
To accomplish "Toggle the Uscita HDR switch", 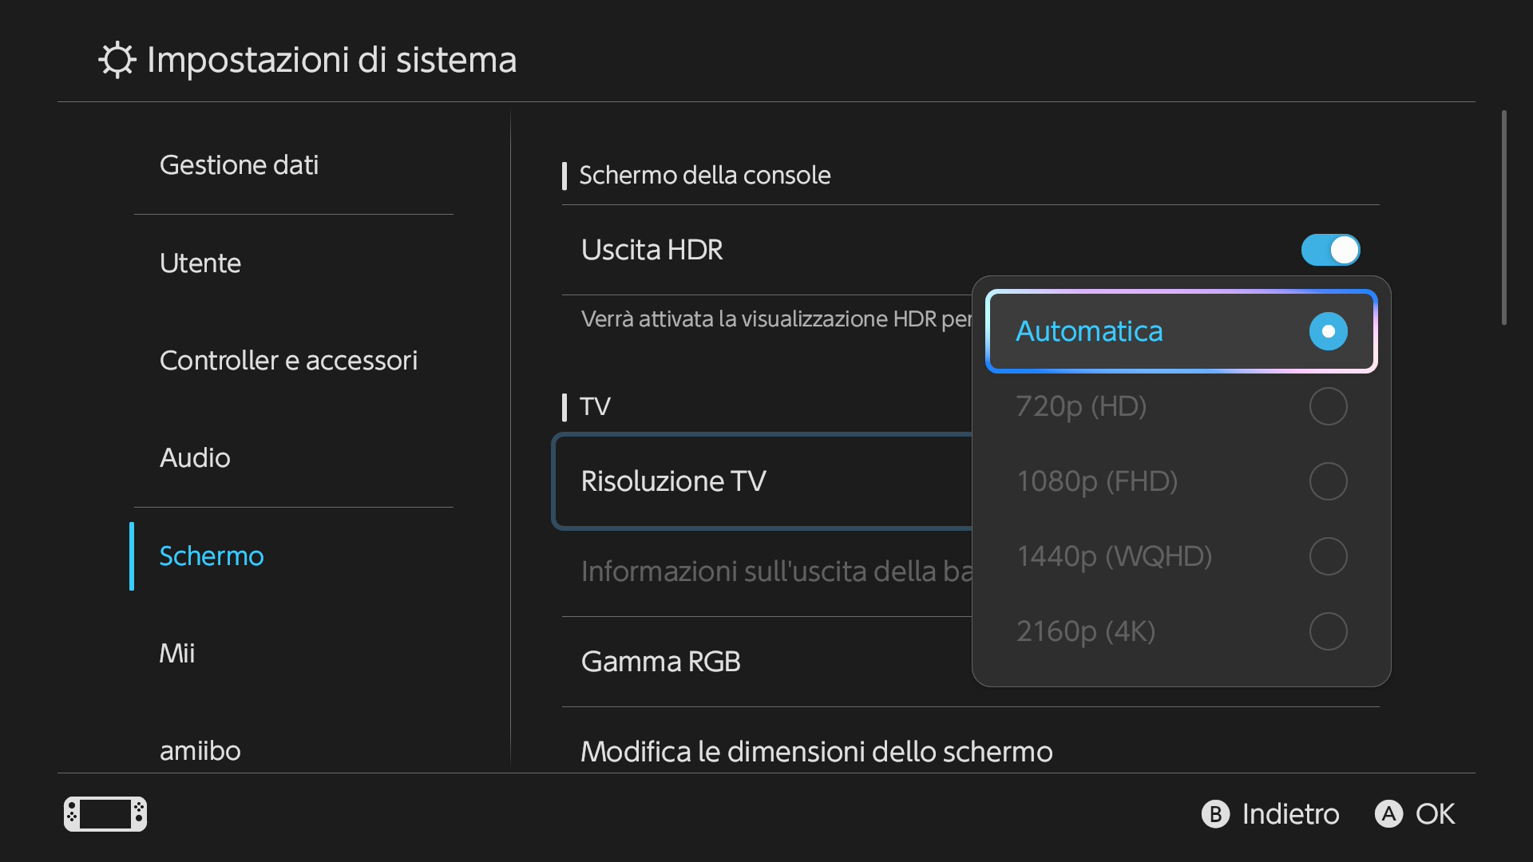I will (1330, 250).
